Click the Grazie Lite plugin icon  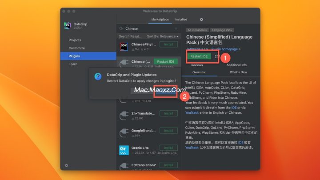(x=124, y=150)
